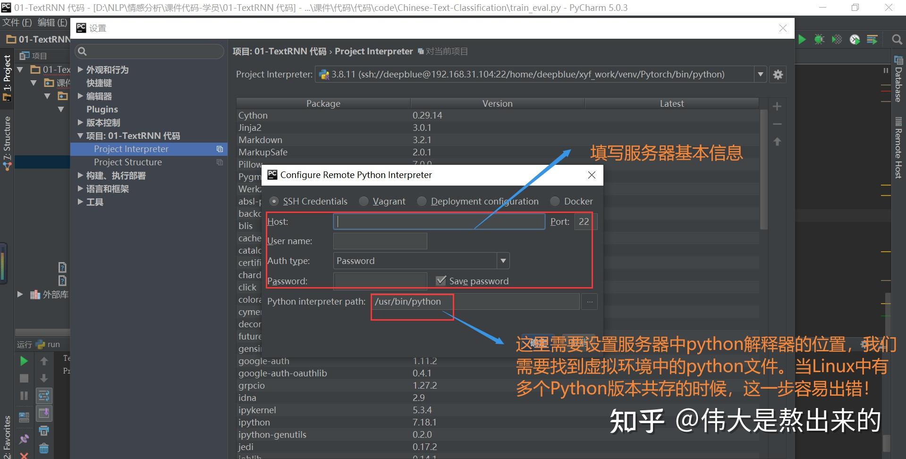Pause output in the Run panel
906x459 pixels.
(x=24, y=396)
